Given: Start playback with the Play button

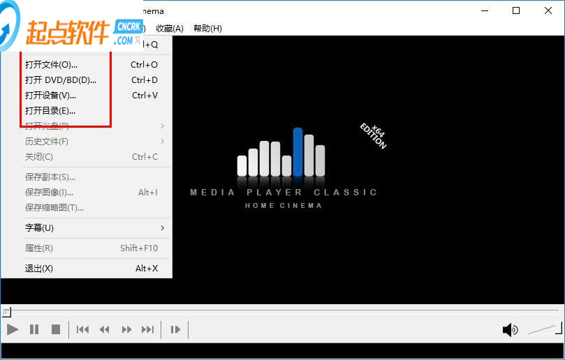Looking at the screenshot, I should tap(13, 329).
